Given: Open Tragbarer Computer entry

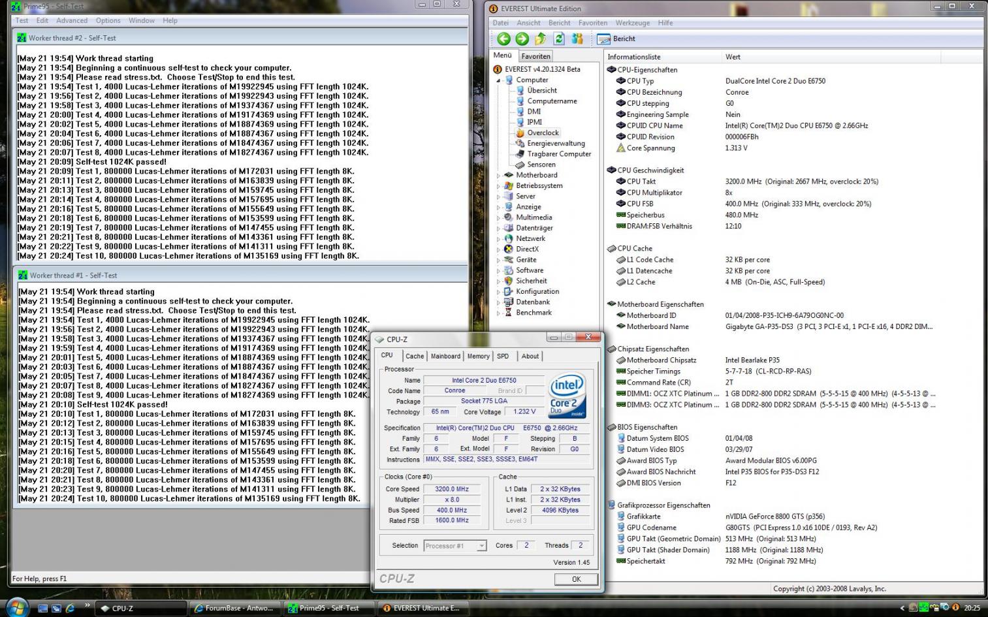Looking at the screenshot, I should point(559,154).
